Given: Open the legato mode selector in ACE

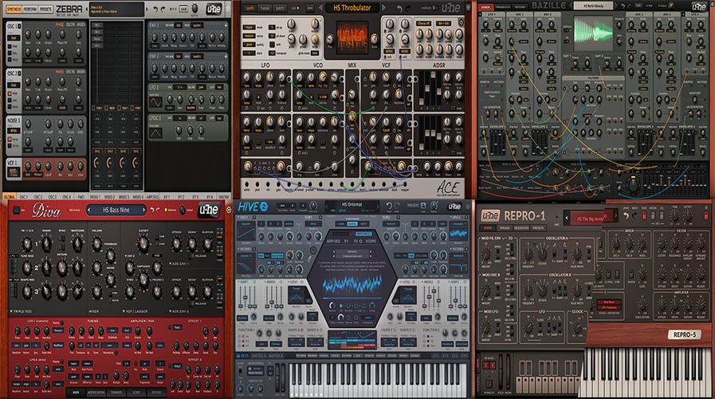Looking at the screenshot, I should pos(249,27).
